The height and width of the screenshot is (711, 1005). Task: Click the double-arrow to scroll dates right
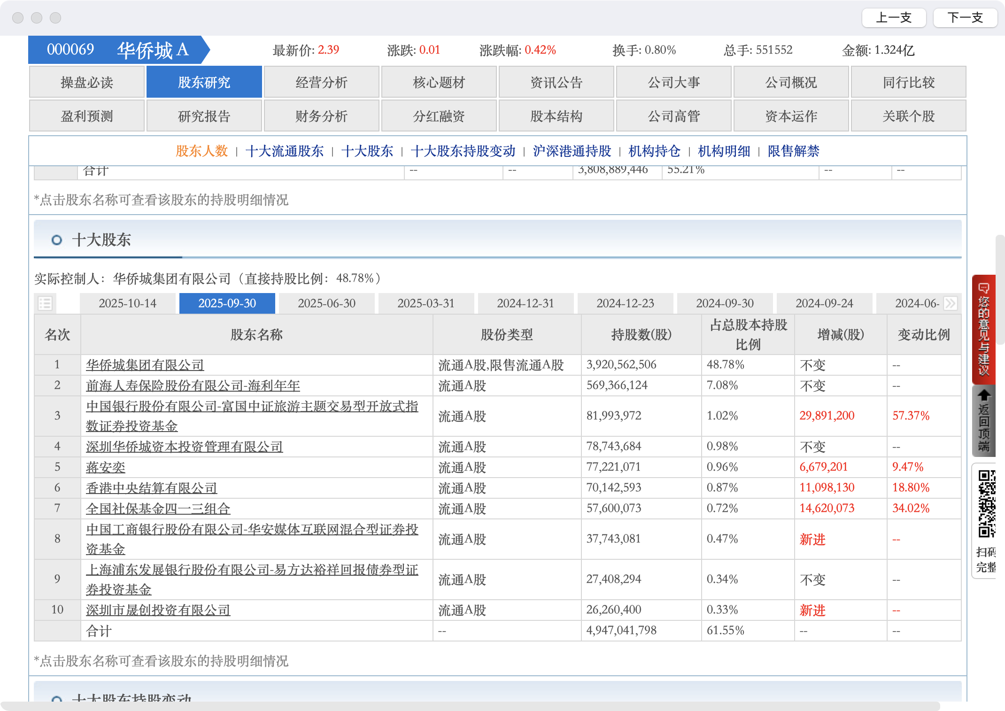950,303
